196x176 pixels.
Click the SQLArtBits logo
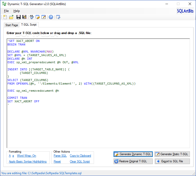click(x=185, y=11)
